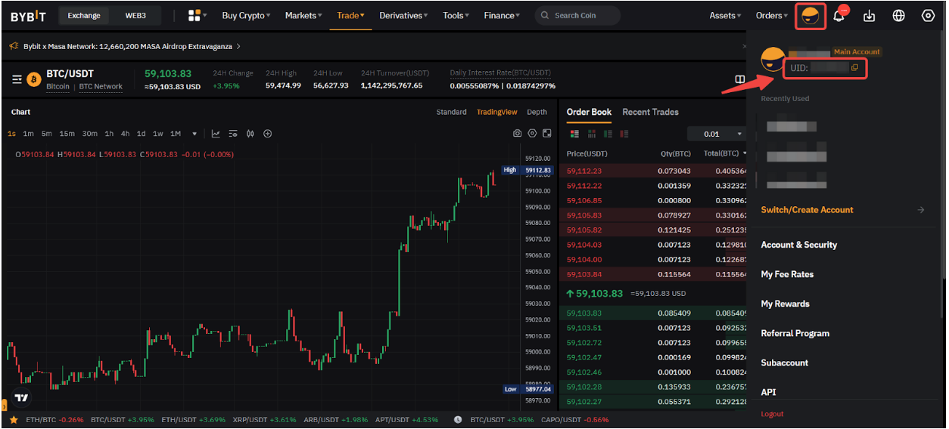
Task: Expand the Derivatives menu
Action: pos(403,16)
